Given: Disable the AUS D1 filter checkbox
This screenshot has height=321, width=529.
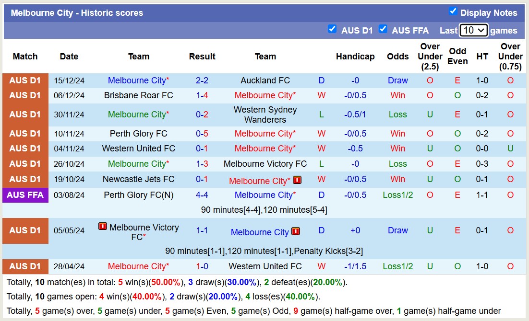Looking at the screenshot, I should pyautogui.click(x=332, y=29).
